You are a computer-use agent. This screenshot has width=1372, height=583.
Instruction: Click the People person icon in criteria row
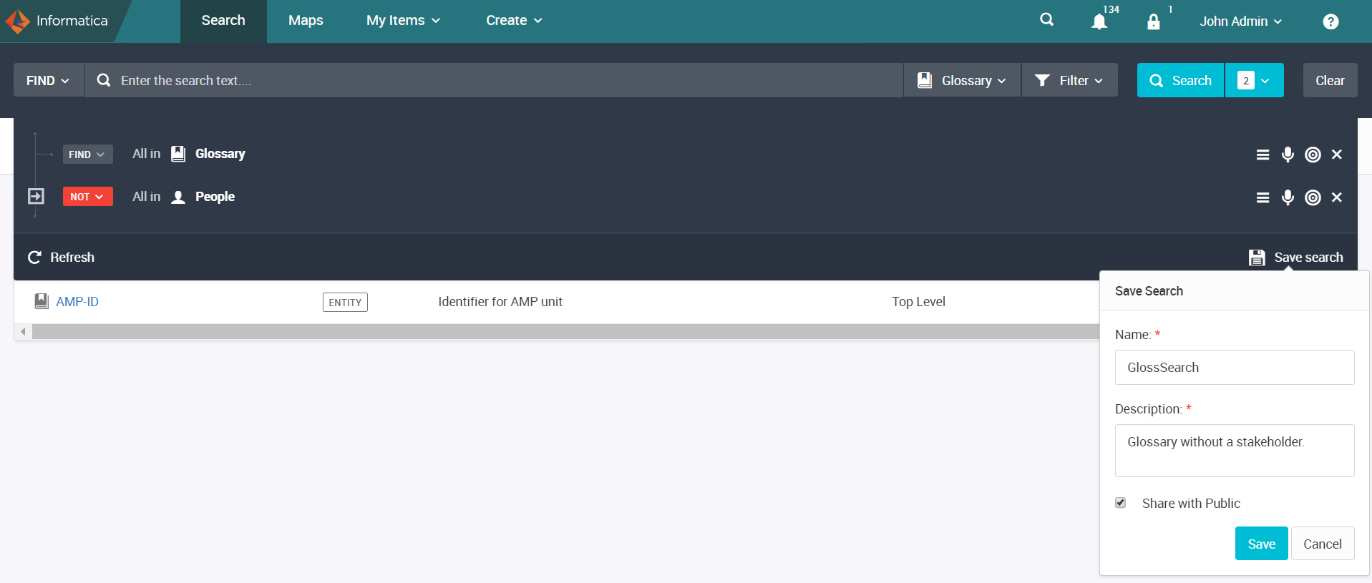178,197
